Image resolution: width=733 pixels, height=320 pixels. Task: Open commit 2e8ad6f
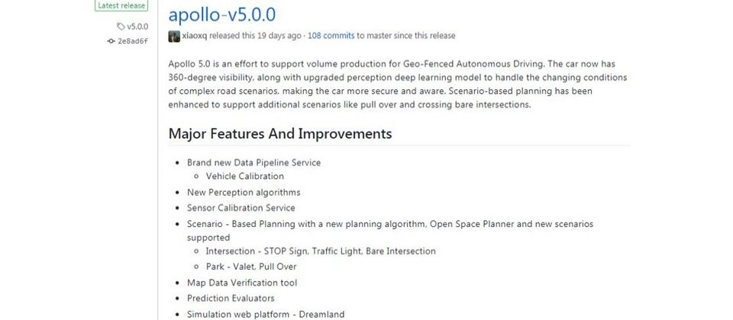click(x=133, y=41)
